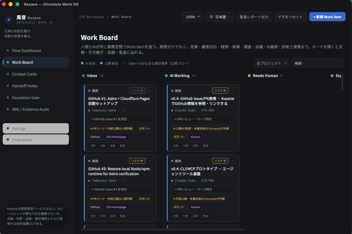Open the 日本語 language dropdown
Screen dimensions: 352x234
tap(219, 17)
